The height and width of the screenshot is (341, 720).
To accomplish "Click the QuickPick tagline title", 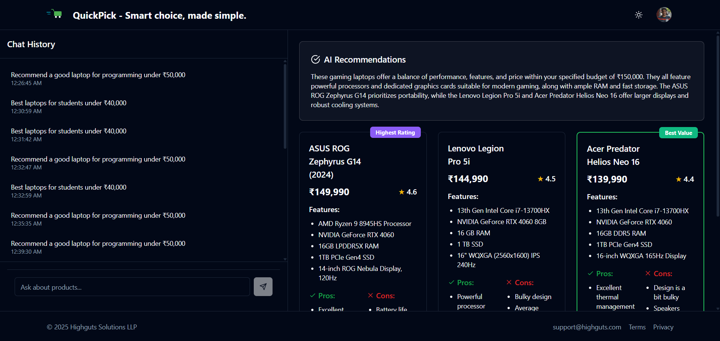I will [159, 15].
